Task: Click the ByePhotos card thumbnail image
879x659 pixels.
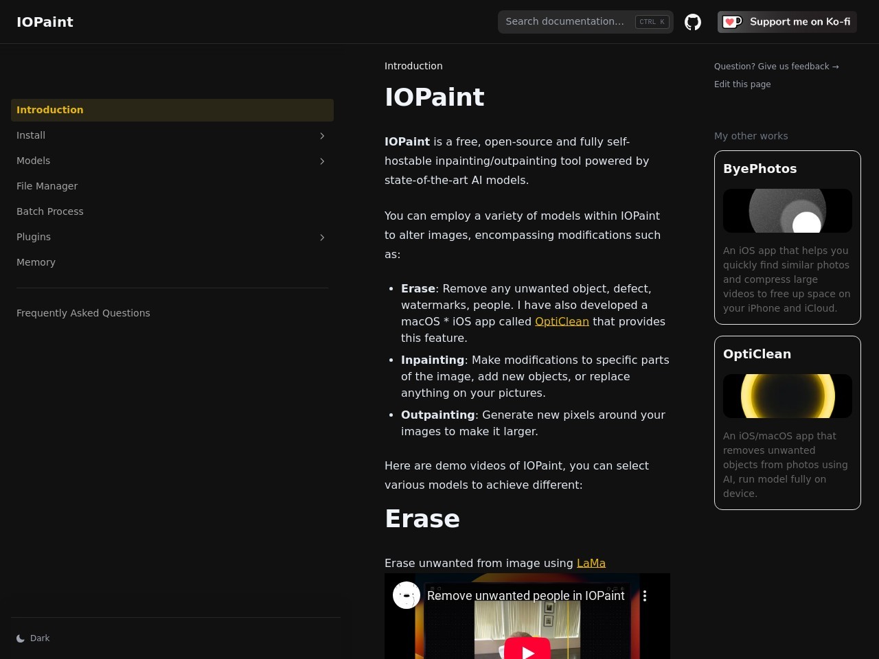Action: point(787,211)
